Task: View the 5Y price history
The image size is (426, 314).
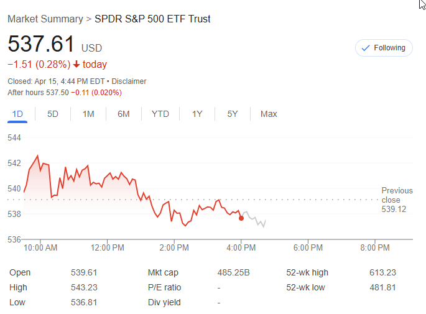Action: 233,114
